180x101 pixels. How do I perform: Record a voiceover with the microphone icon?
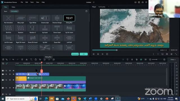coord(132,59)
